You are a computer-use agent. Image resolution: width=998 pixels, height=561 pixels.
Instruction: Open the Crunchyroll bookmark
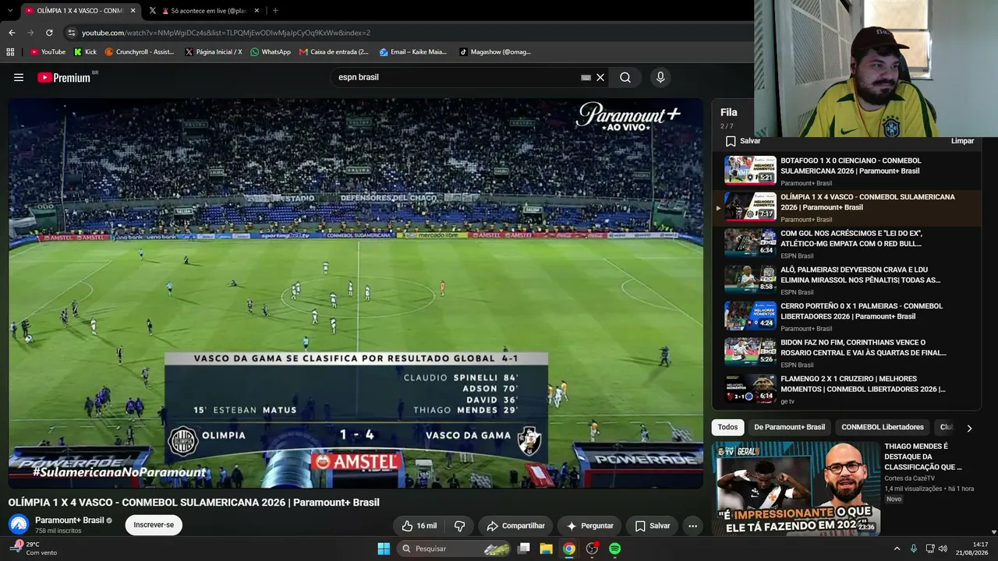tap(140, 52)
